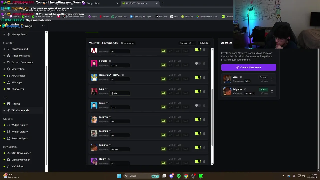The height and width of the screenshot is (180, 320).
Task: Open Spotify from the taskbar
Action: tap(179, 176)
